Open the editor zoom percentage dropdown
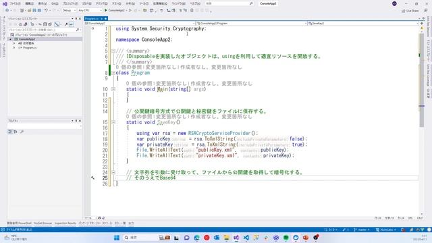The image size is (432, 243). pyautogui.click(x=90, y=217)
